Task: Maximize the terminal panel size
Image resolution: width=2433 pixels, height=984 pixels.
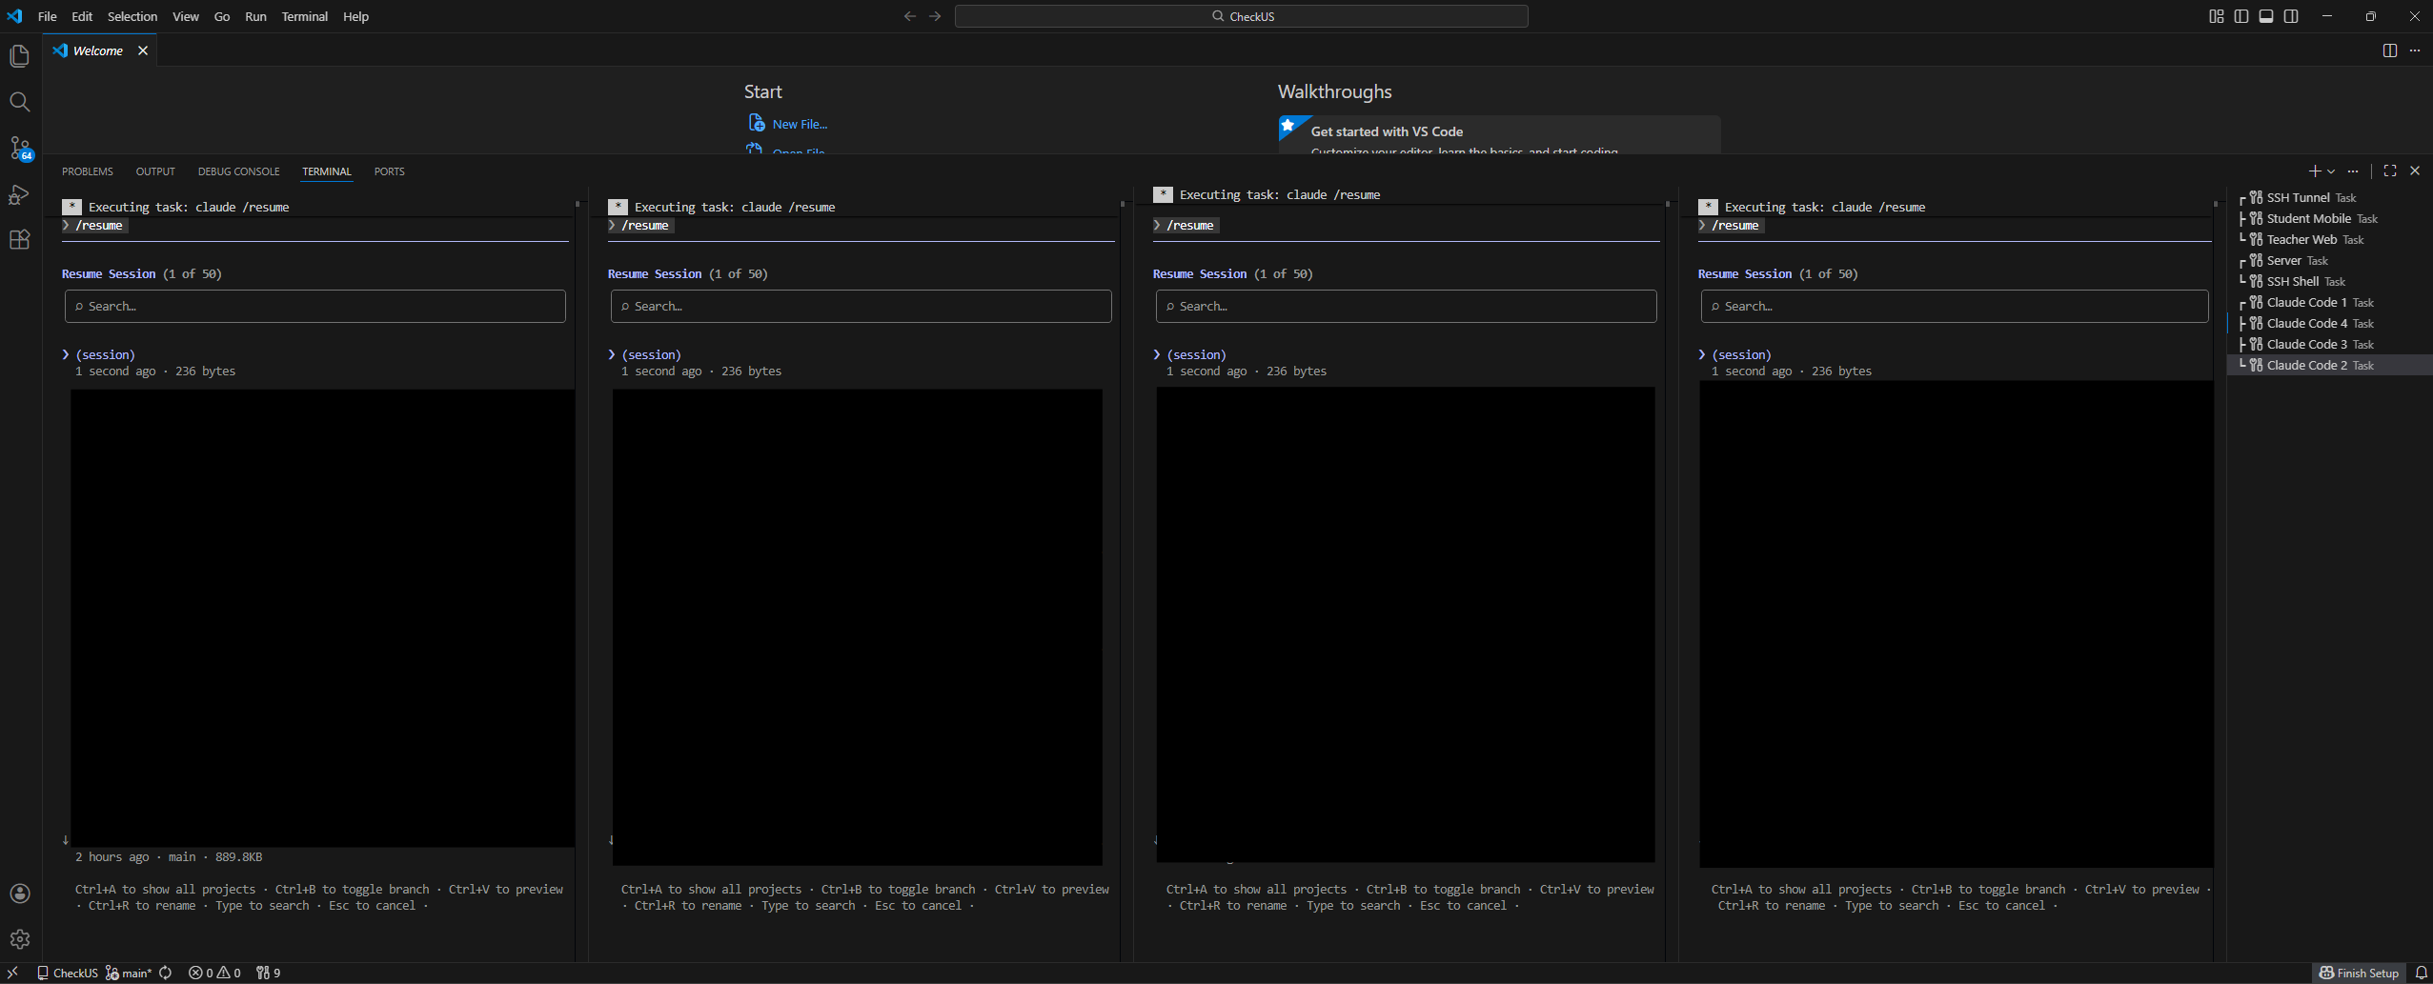Action: [2390, 171]
